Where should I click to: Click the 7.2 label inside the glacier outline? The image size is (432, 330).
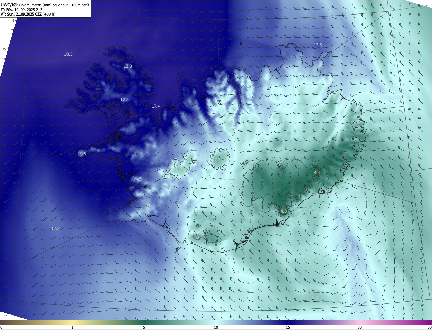click(218, 160)
